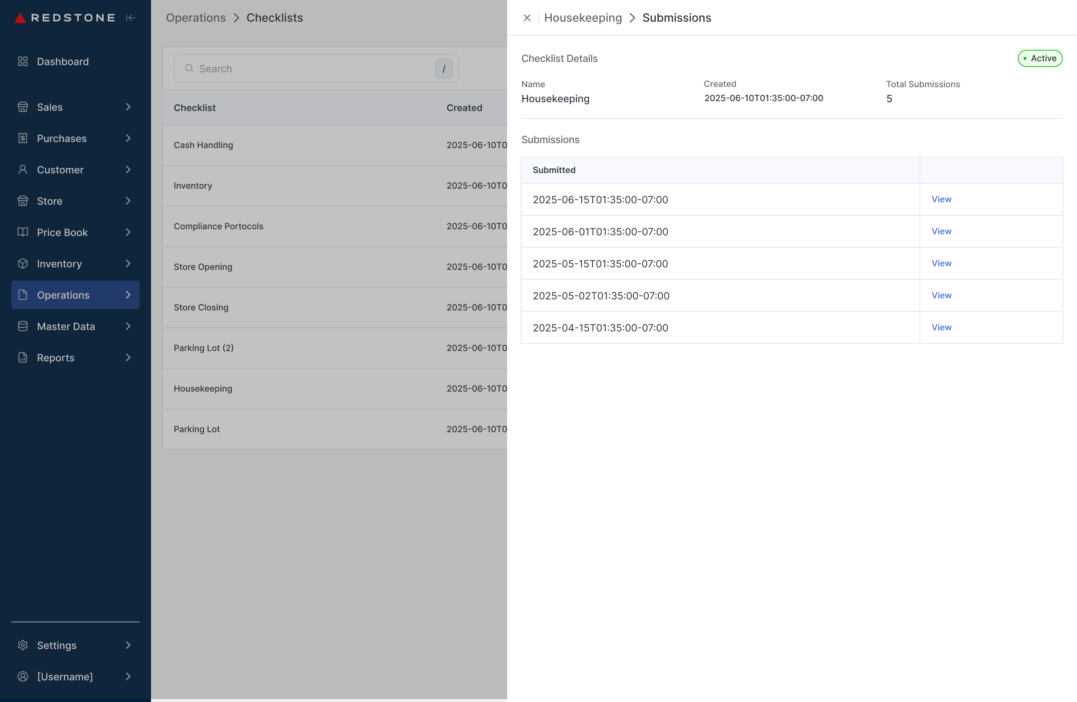Viewport: 1077px width, 702px height.
Task: Click the Master Data database icon
Action: [x=23, y=326]
